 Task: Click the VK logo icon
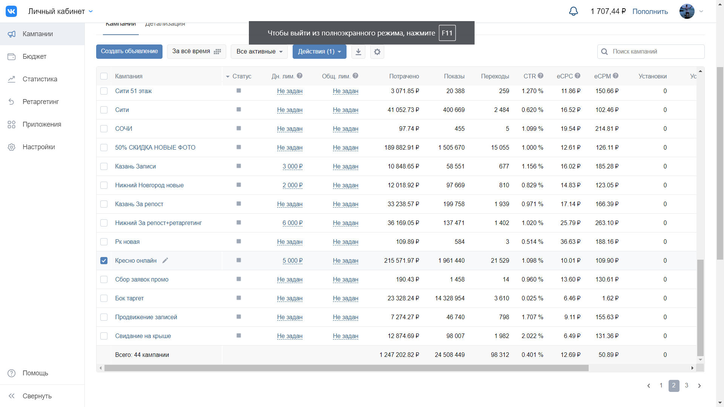pos(11,11)
